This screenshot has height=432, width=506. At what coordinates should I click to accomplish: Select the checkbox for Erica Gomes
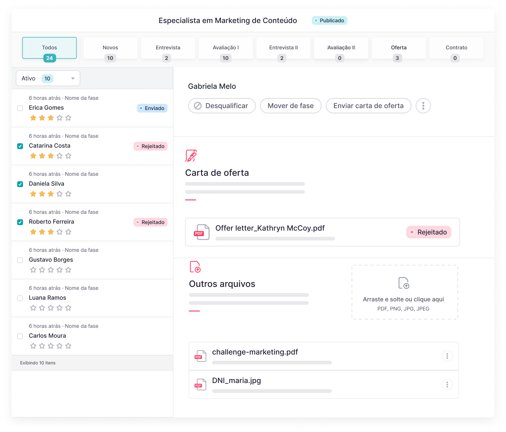(20, 108)
